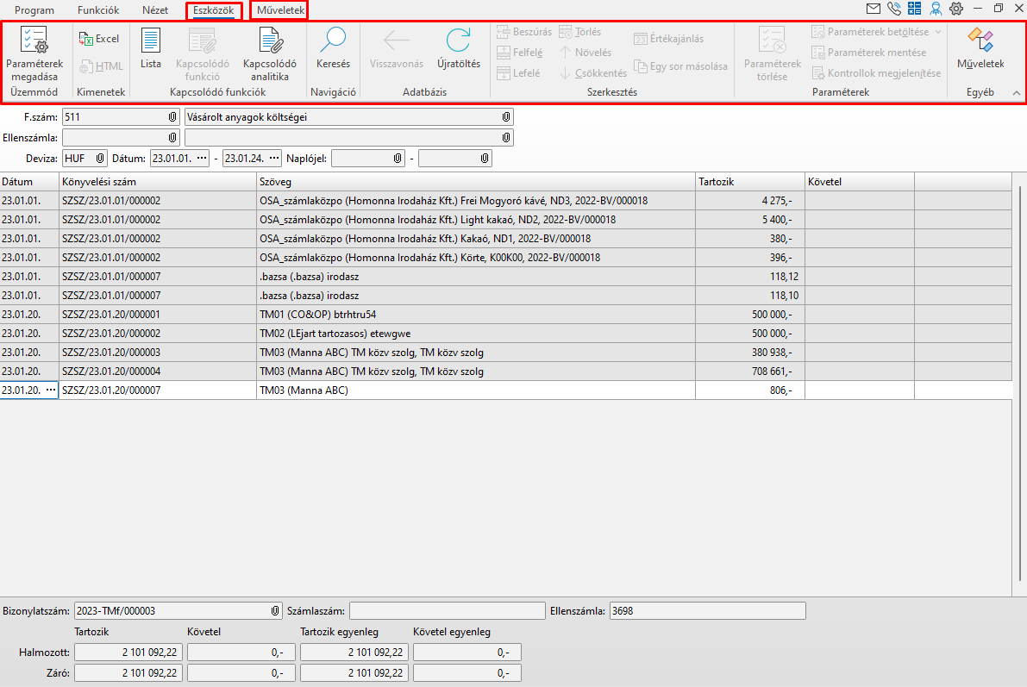This screenshot has width=1027, height=687.
Task: Open the settings gear in the title bar
Action: [956, 9]
